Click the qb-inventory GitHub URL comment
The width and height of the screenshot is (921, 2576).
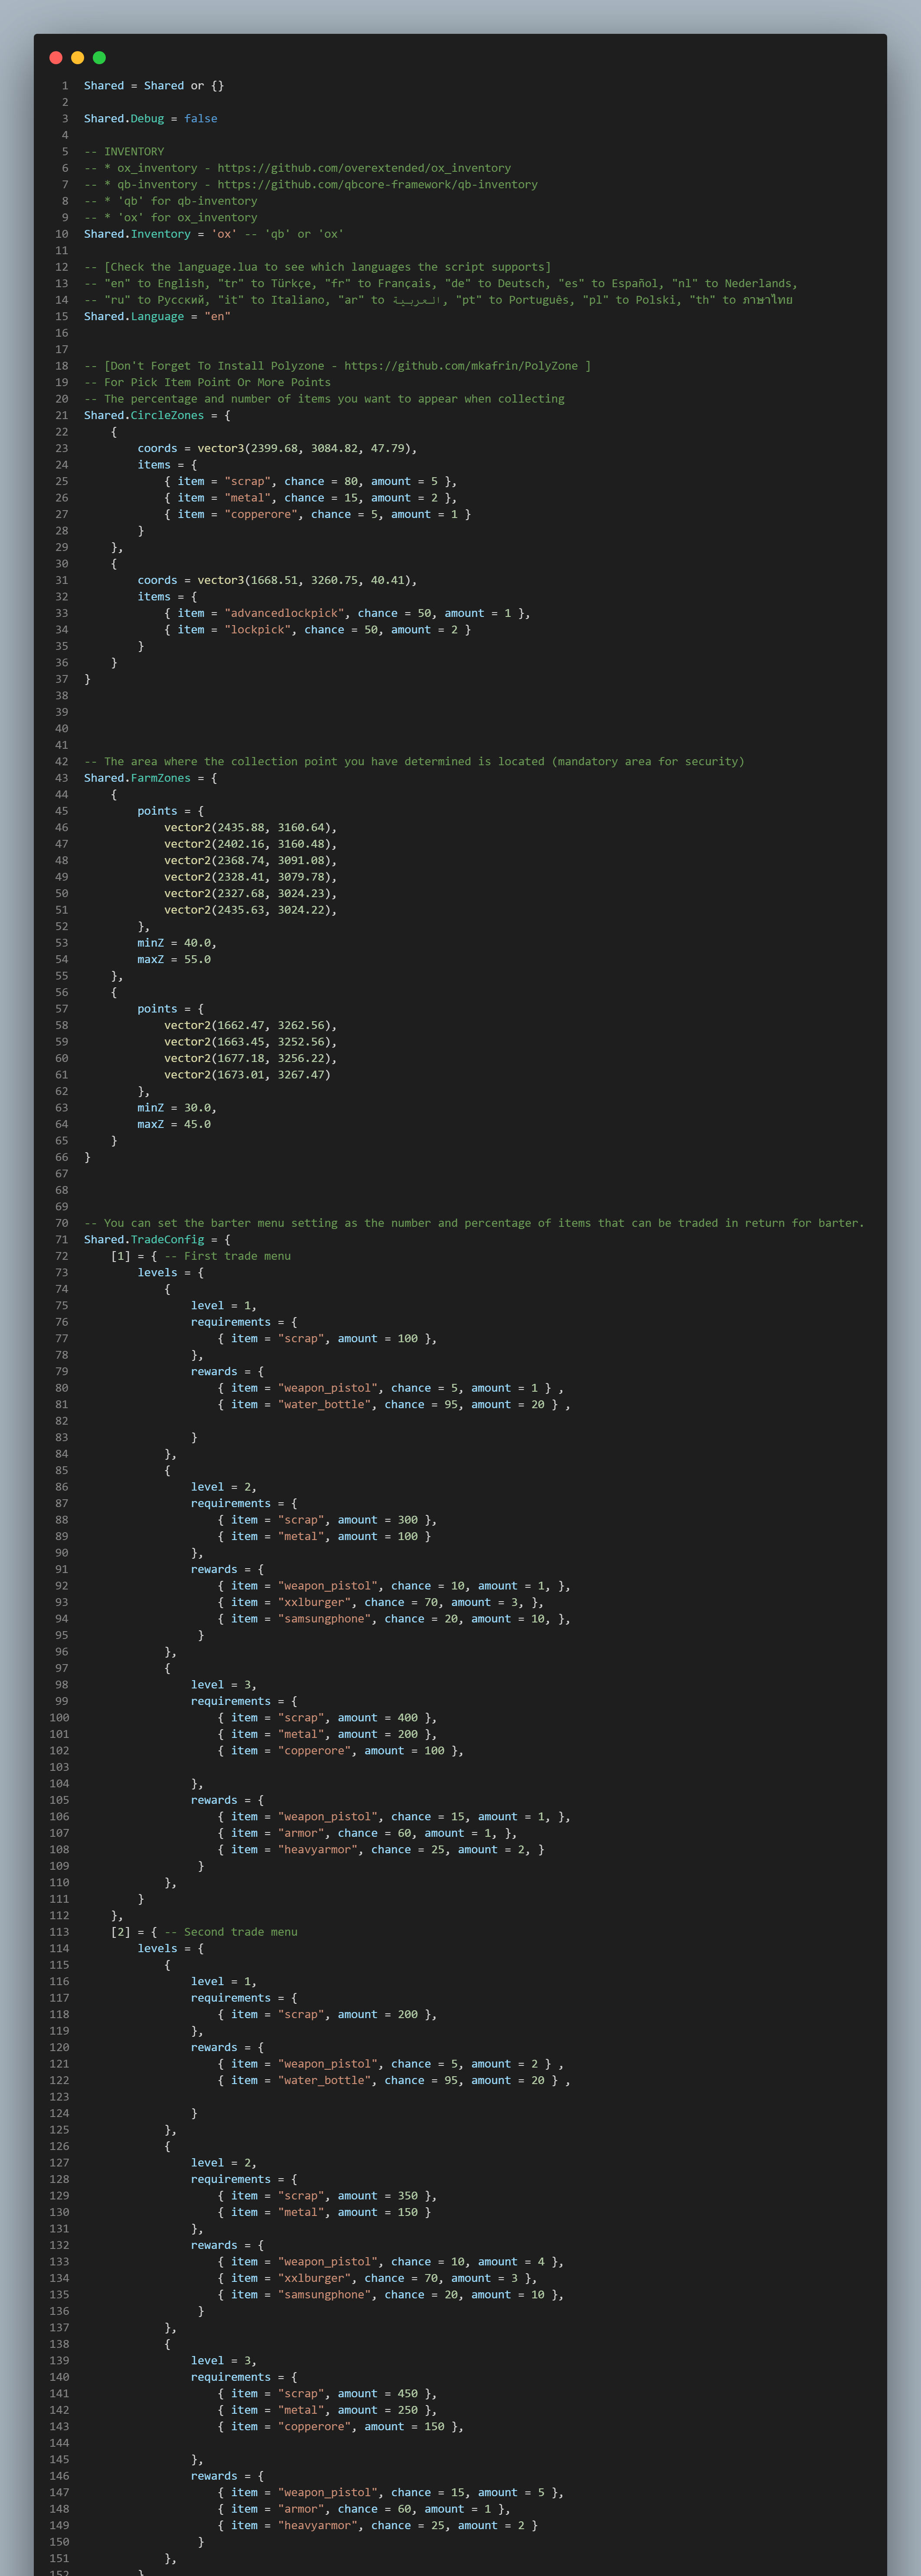pyautogui.click(x=311, y=185)
